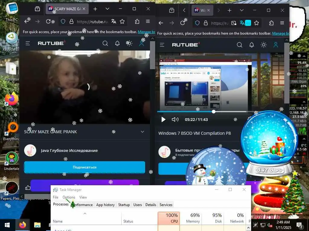The height and width of the screenshot is (231, 309).
Task: Click tracking protection shield in left Firefox
Action: [x=63, y=21]
